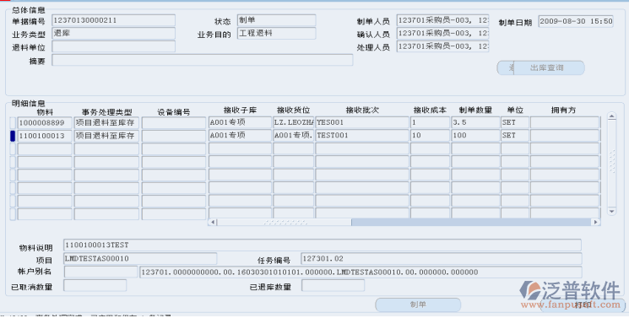Click the 已退库数量 field
This screenshot has height=318, width=629.
pos(333,285)
